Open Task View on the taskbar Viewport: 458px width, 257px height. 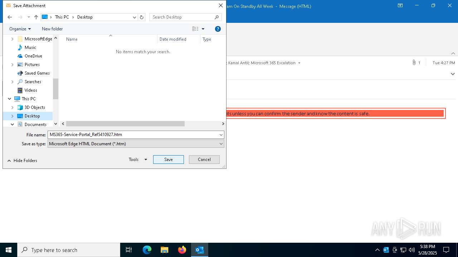(129, 250)
